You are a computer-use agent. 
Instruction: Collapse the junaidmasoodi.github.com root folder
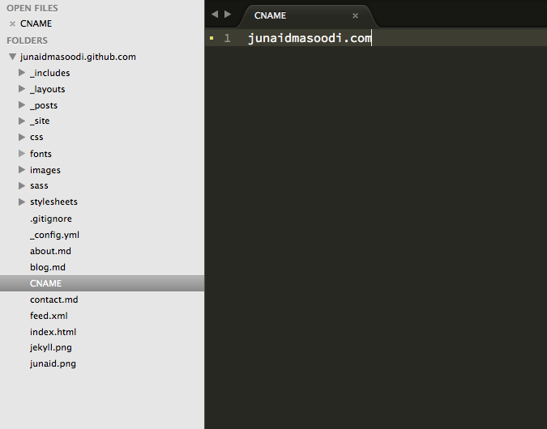12,57
